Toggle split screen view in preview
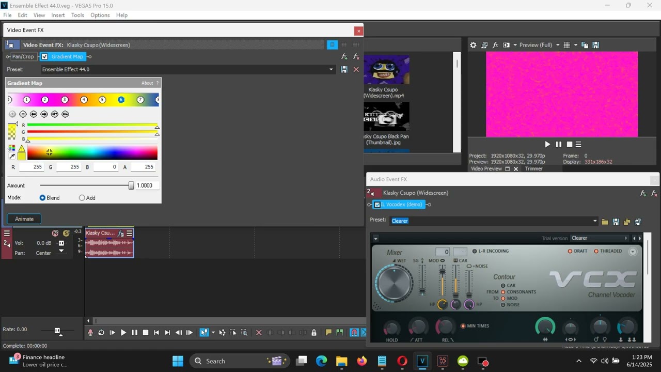 506,45
